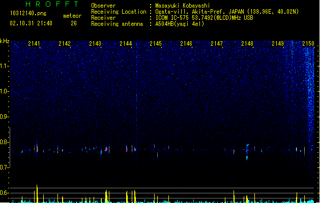
Task: Select the ICOM IC-575 receiver text
Action: (x=204, y=18)
